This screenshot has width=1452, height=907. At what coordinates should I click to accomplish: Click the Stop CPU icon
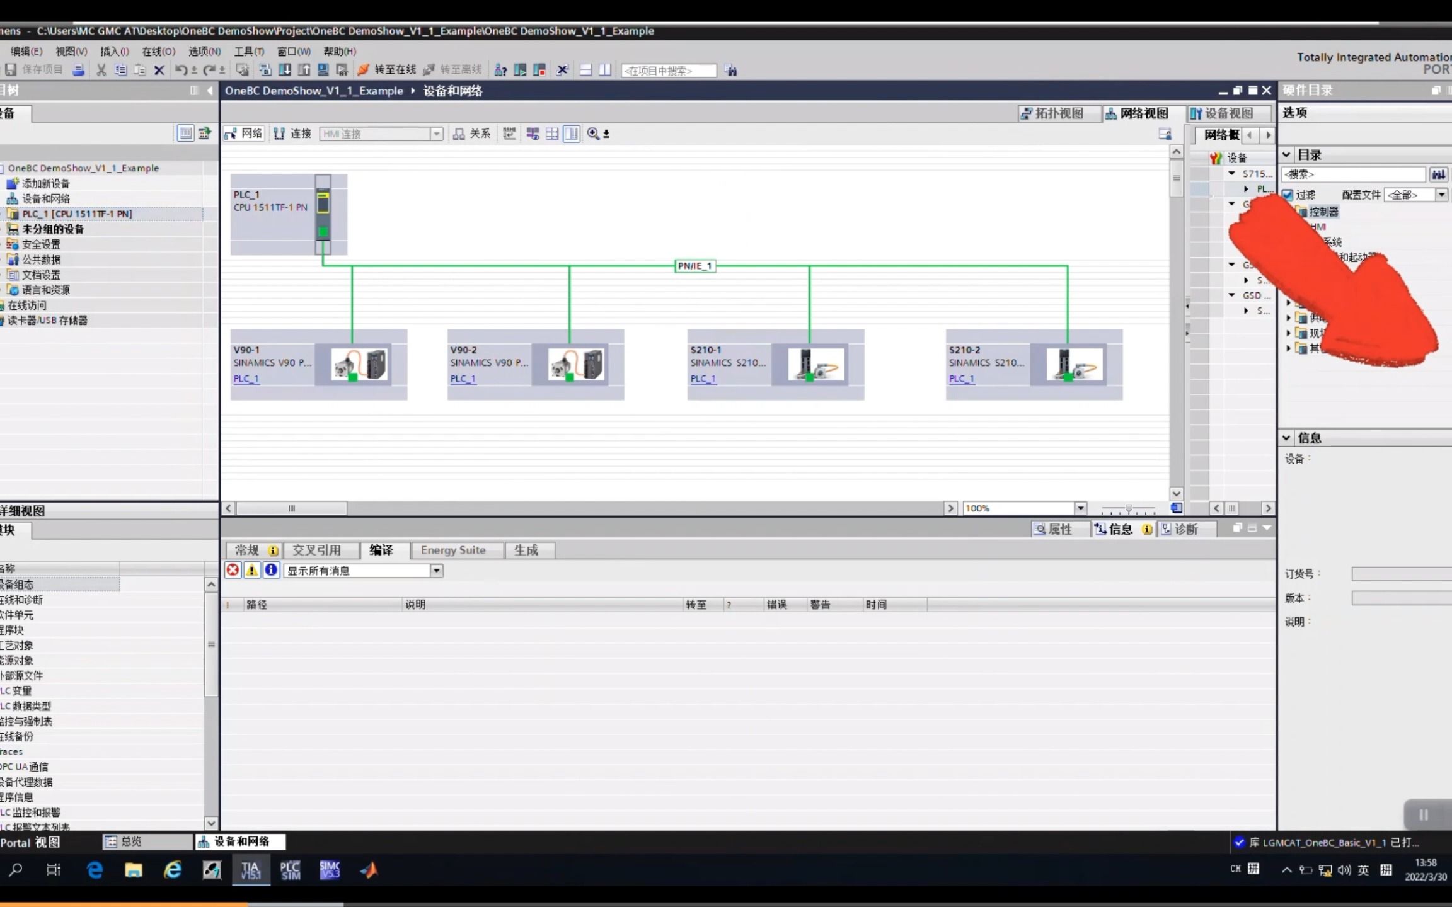539,70
